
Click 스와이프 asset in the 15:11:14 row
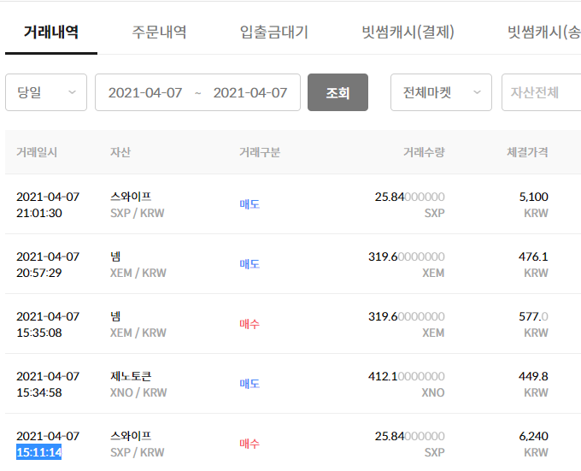click(131, 436)
